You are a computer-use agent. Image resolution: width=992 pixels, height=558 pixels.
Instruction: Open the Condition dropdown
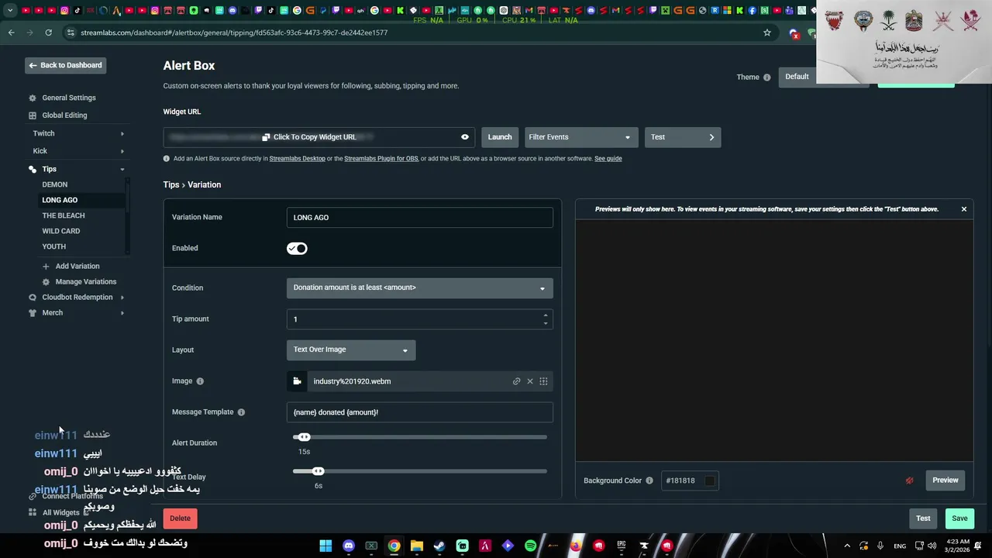419,288
